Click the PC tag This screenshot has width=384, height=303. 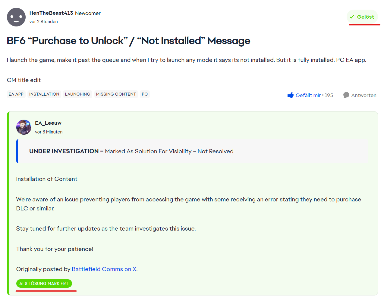click(145, 94)
